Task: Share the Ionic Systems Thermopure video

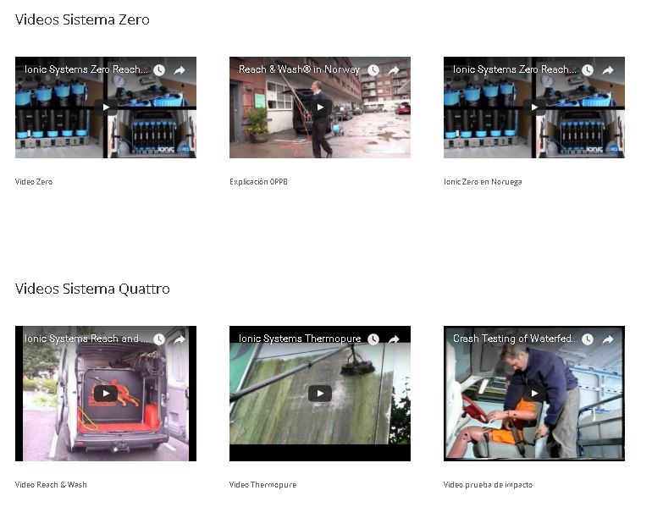Action: click(394, 339)
